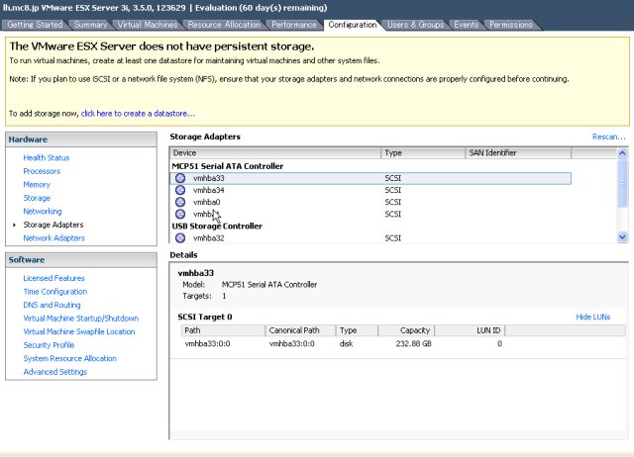Click the adapter icon in the fourth SCSI row under cursor

tap(180, 214)
